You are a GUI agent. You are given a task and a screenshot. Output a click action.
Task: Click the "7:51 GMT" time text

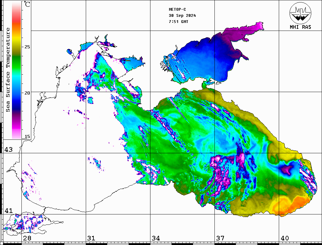[x=178, y=21]
